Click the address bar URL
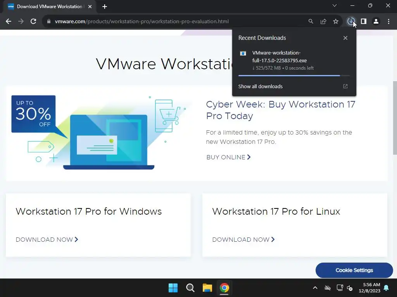The height and width of the screenshot is (297, 397). (x=142, y=22)
